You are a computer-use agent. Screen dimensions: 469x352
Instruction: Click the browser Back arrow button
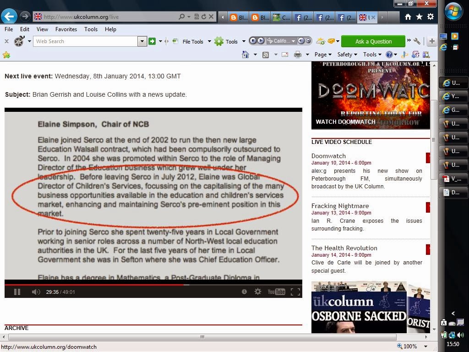pyautogui.click(x=9, y=16)
